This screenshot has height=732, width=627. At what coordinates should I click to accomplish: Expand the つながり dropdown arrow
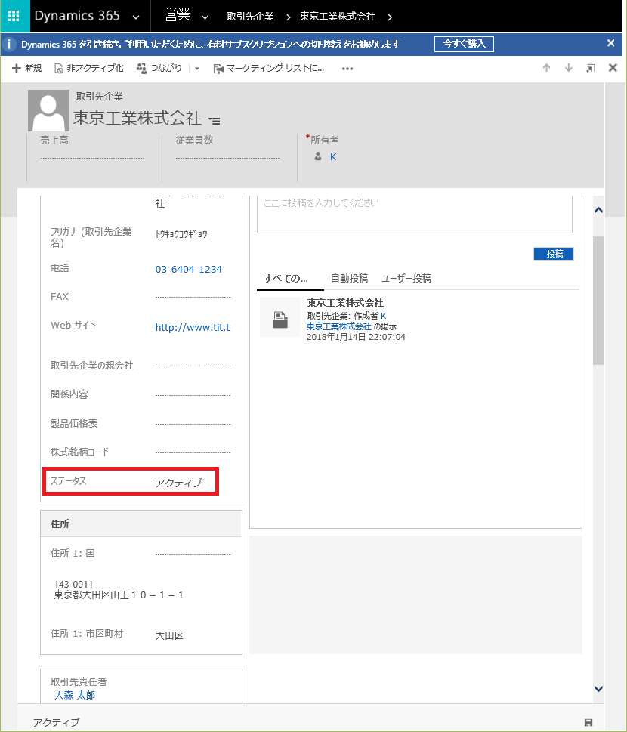tap(197, 69)
